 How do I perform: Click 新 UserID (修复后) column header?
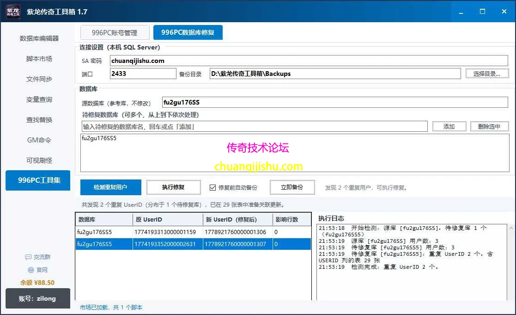[x=237, y=219]
